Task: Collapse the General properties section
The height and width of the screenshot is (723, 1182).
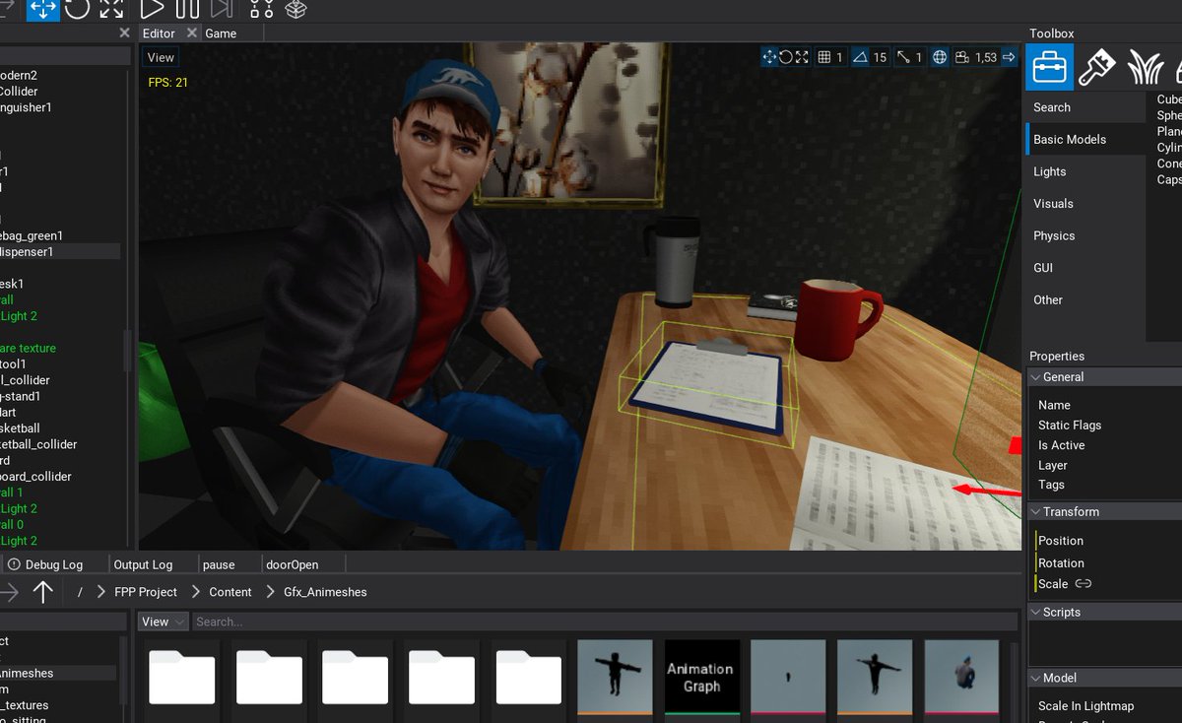Action: (x=1035, y=376)
